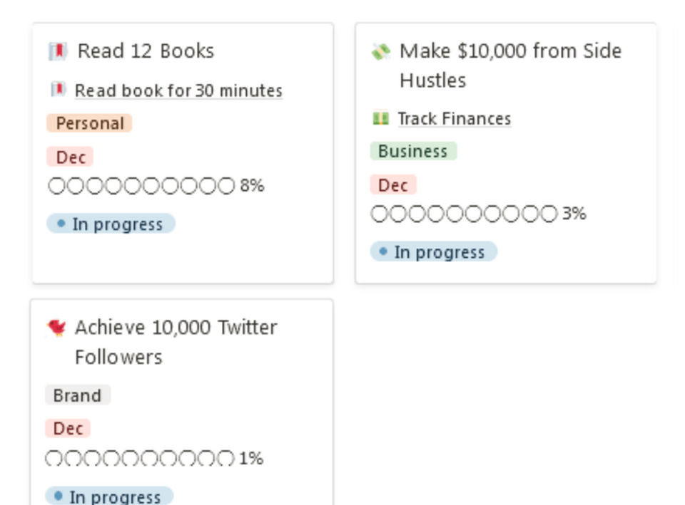Click the green cash icon beside Track Finances

click(x=380, y=118)
